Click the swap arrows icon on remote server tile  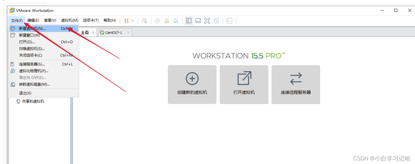pos(296,79)
